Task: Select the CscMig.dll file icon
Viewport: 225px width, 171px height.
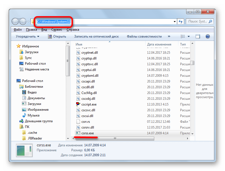Action: 78,93
